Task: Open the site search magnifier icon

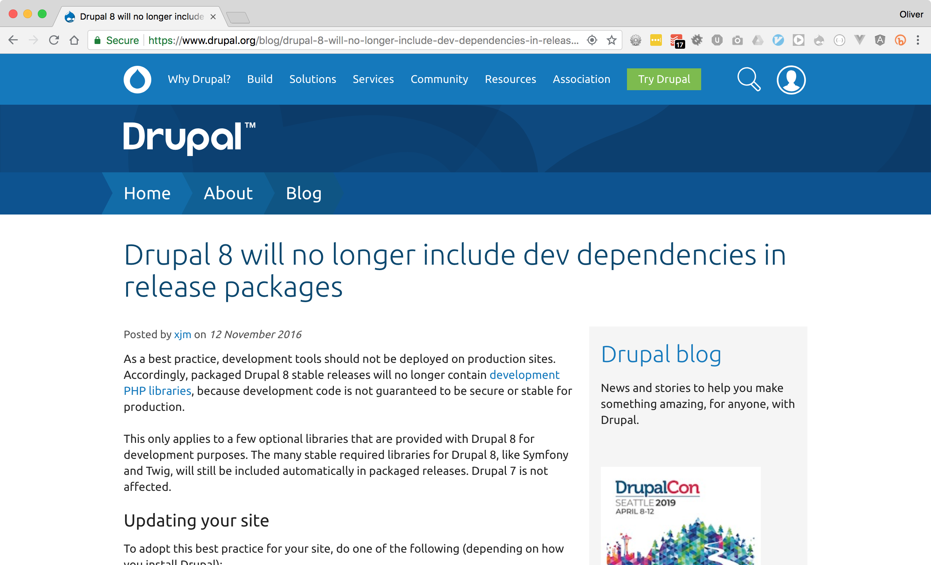Action: pos(748,79)
